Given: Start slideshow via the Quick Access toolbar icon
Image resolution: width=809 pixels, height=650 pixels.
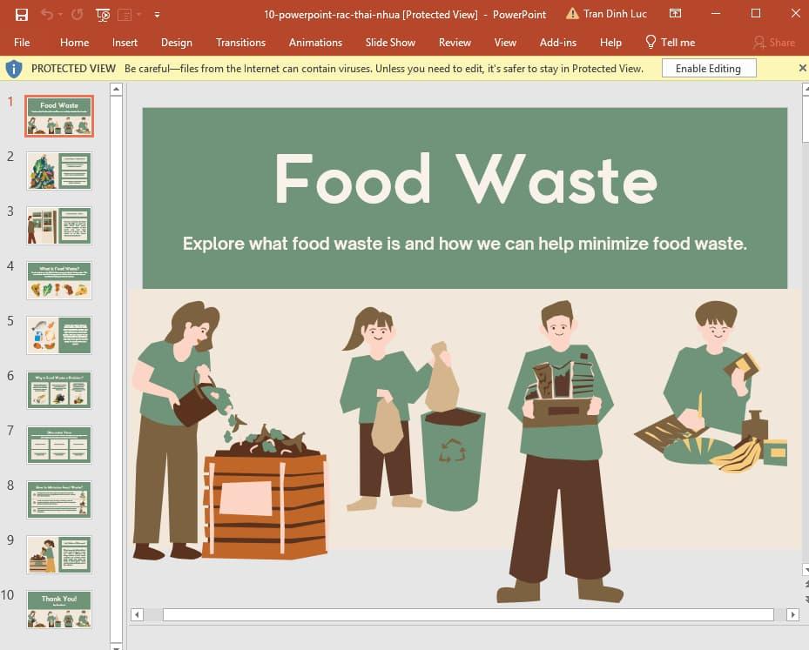Looking at the screenshot, I should tap(103, 14).
